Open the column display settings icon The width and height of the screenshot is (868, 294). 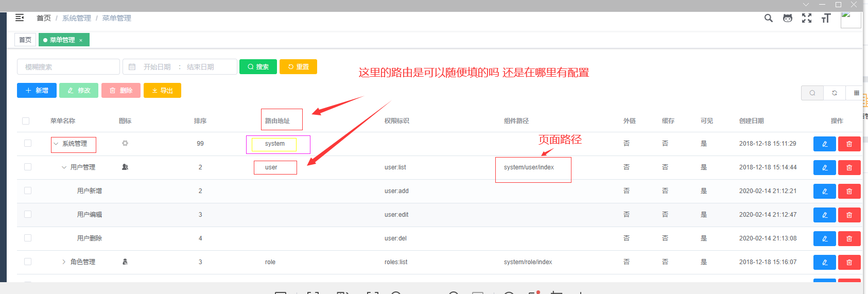click(856, 93)
